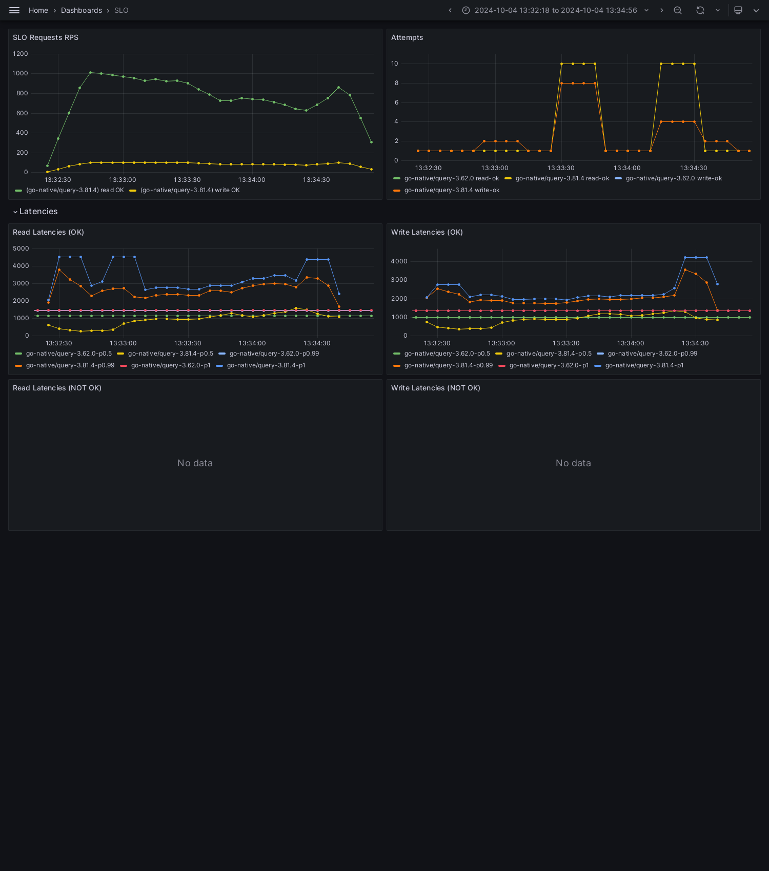
Task: Open SLO Requests RPS panel title
Action: click(46, 37)
